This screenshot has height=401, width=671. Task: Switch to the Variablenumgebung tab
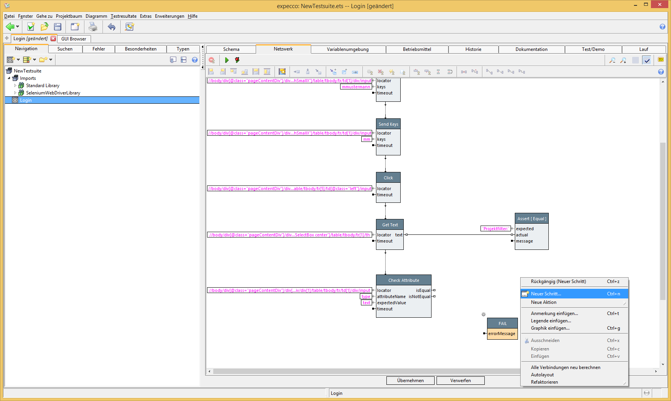[x=347, y=49]
